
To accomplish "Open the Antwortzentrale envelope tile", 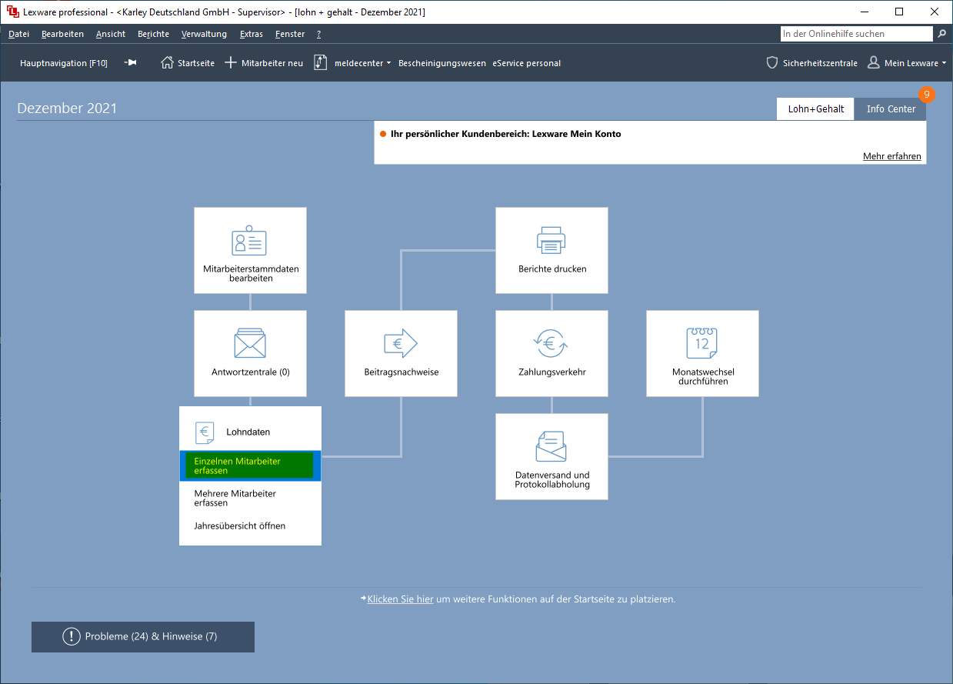I will point(250,353).
